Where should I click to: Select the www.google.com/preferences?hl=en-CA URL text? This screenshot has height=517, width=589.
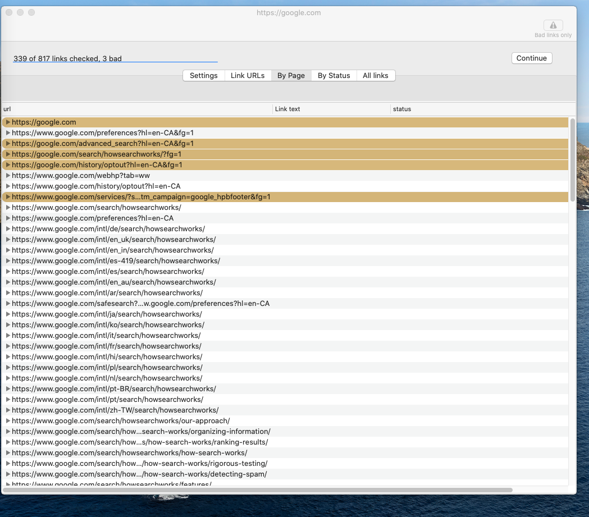coord(93,218)
